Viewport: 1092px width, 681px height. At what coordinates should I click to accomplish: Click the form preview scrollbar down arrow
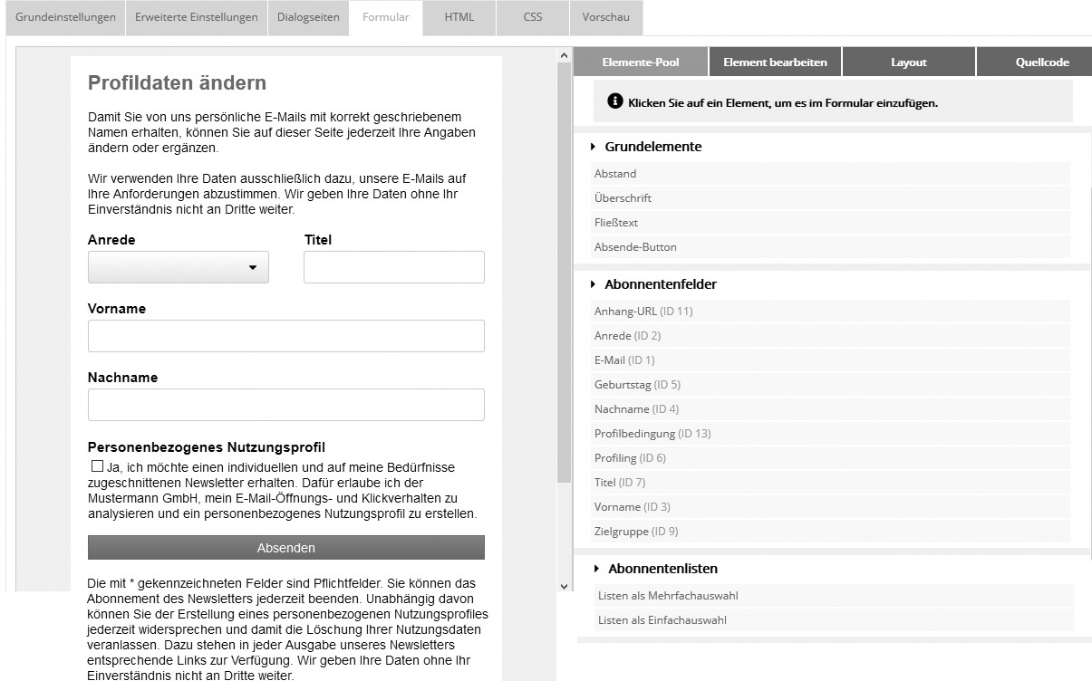pyautogui.click(x=565, y=586)
